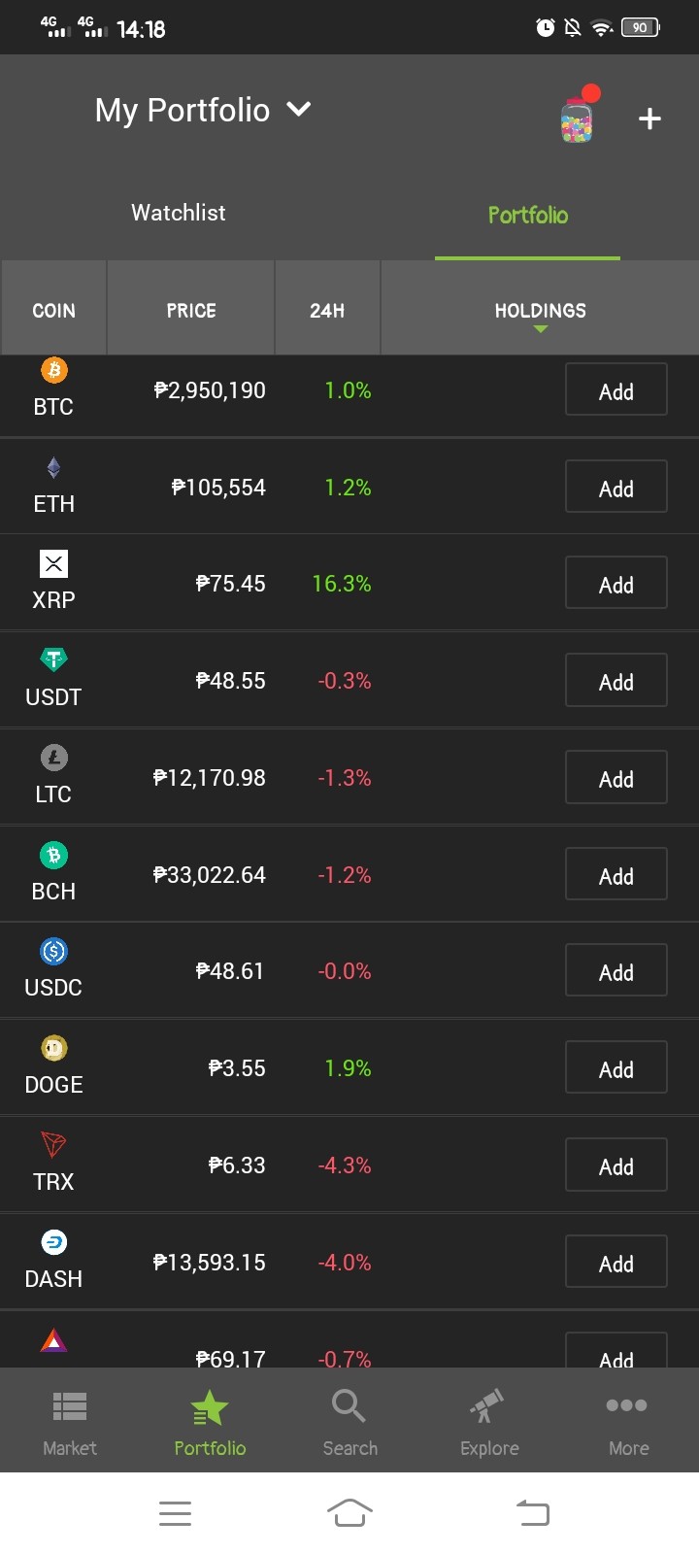Viewport: 699px width, 1554px height.
Task: Open the More three-dots menu
Action: click(626, 1405)
